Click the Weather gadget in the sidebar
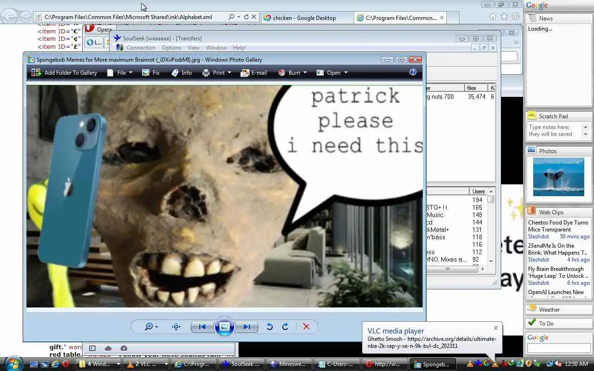This screenshot has width=594, height=371. (559, 309)
